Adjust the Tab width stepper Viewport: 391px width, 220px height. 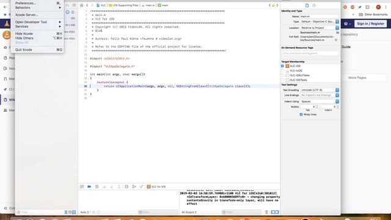pos(317,107)
